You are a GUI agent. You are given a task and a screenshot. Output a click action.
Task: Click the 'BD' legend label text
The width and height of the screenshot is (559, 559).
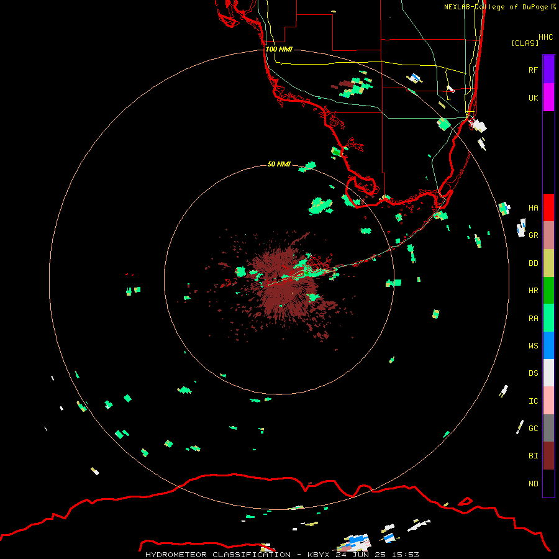(533, 263)
